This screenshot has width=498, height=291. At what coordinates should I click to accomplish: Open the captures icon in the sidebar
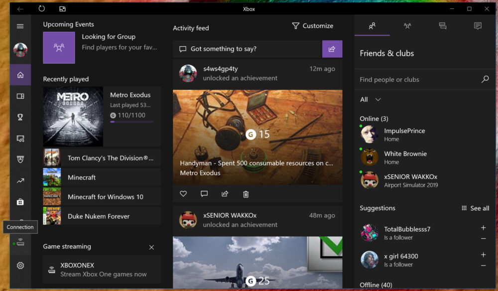click(20, 138)
